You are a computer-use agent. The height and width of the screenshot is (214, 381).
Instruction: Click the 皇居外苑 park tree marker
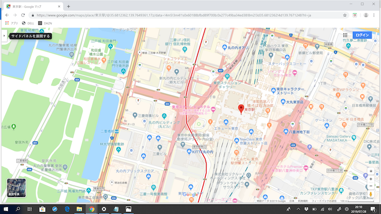tap(14, 126)
